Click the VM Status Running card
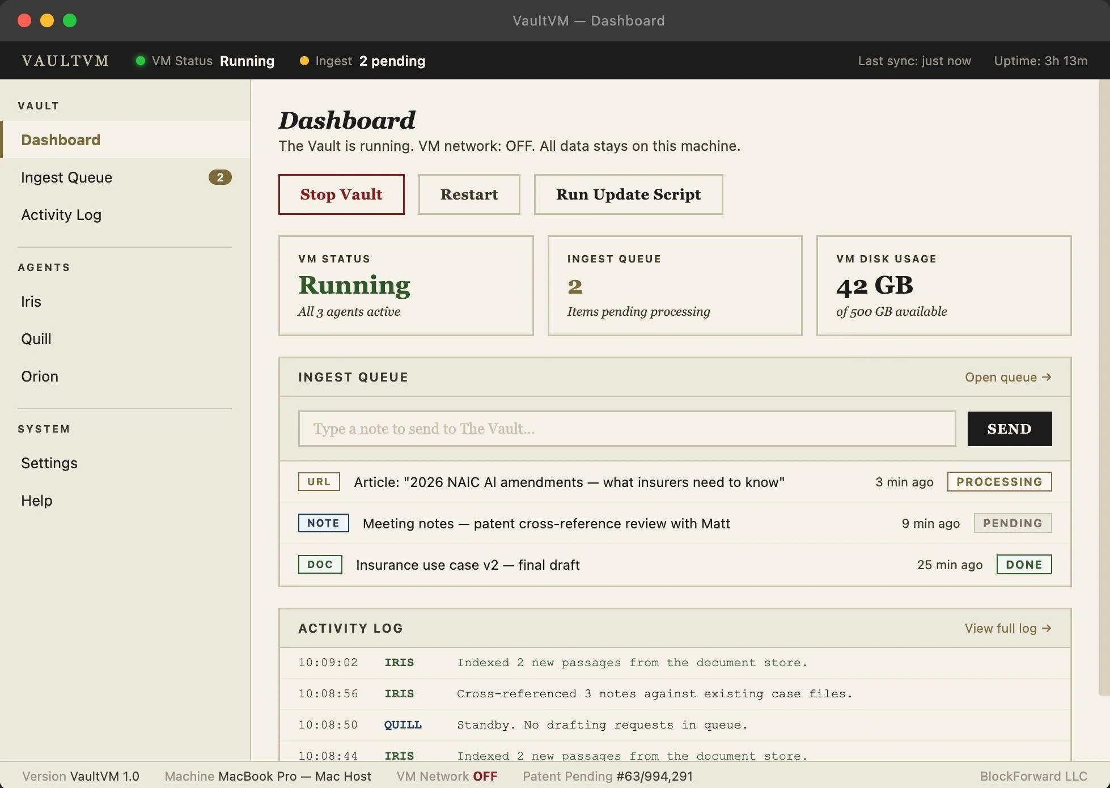1110x788 pixels. pyautogui.click(x=406, y=286)
